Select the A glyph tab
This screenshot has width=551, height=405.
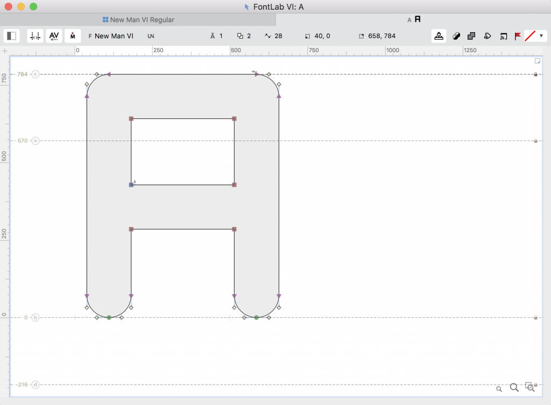tap(413, 20)
